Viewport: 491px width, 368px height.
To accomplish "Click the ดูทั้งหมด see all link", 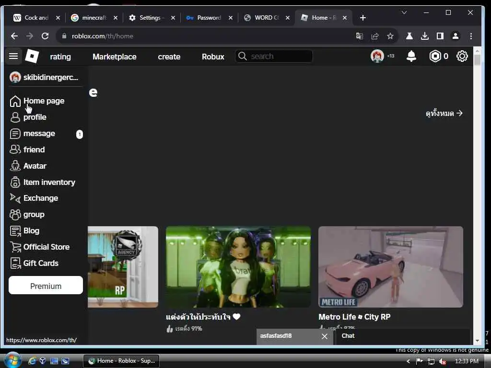I will pos(444,113).
